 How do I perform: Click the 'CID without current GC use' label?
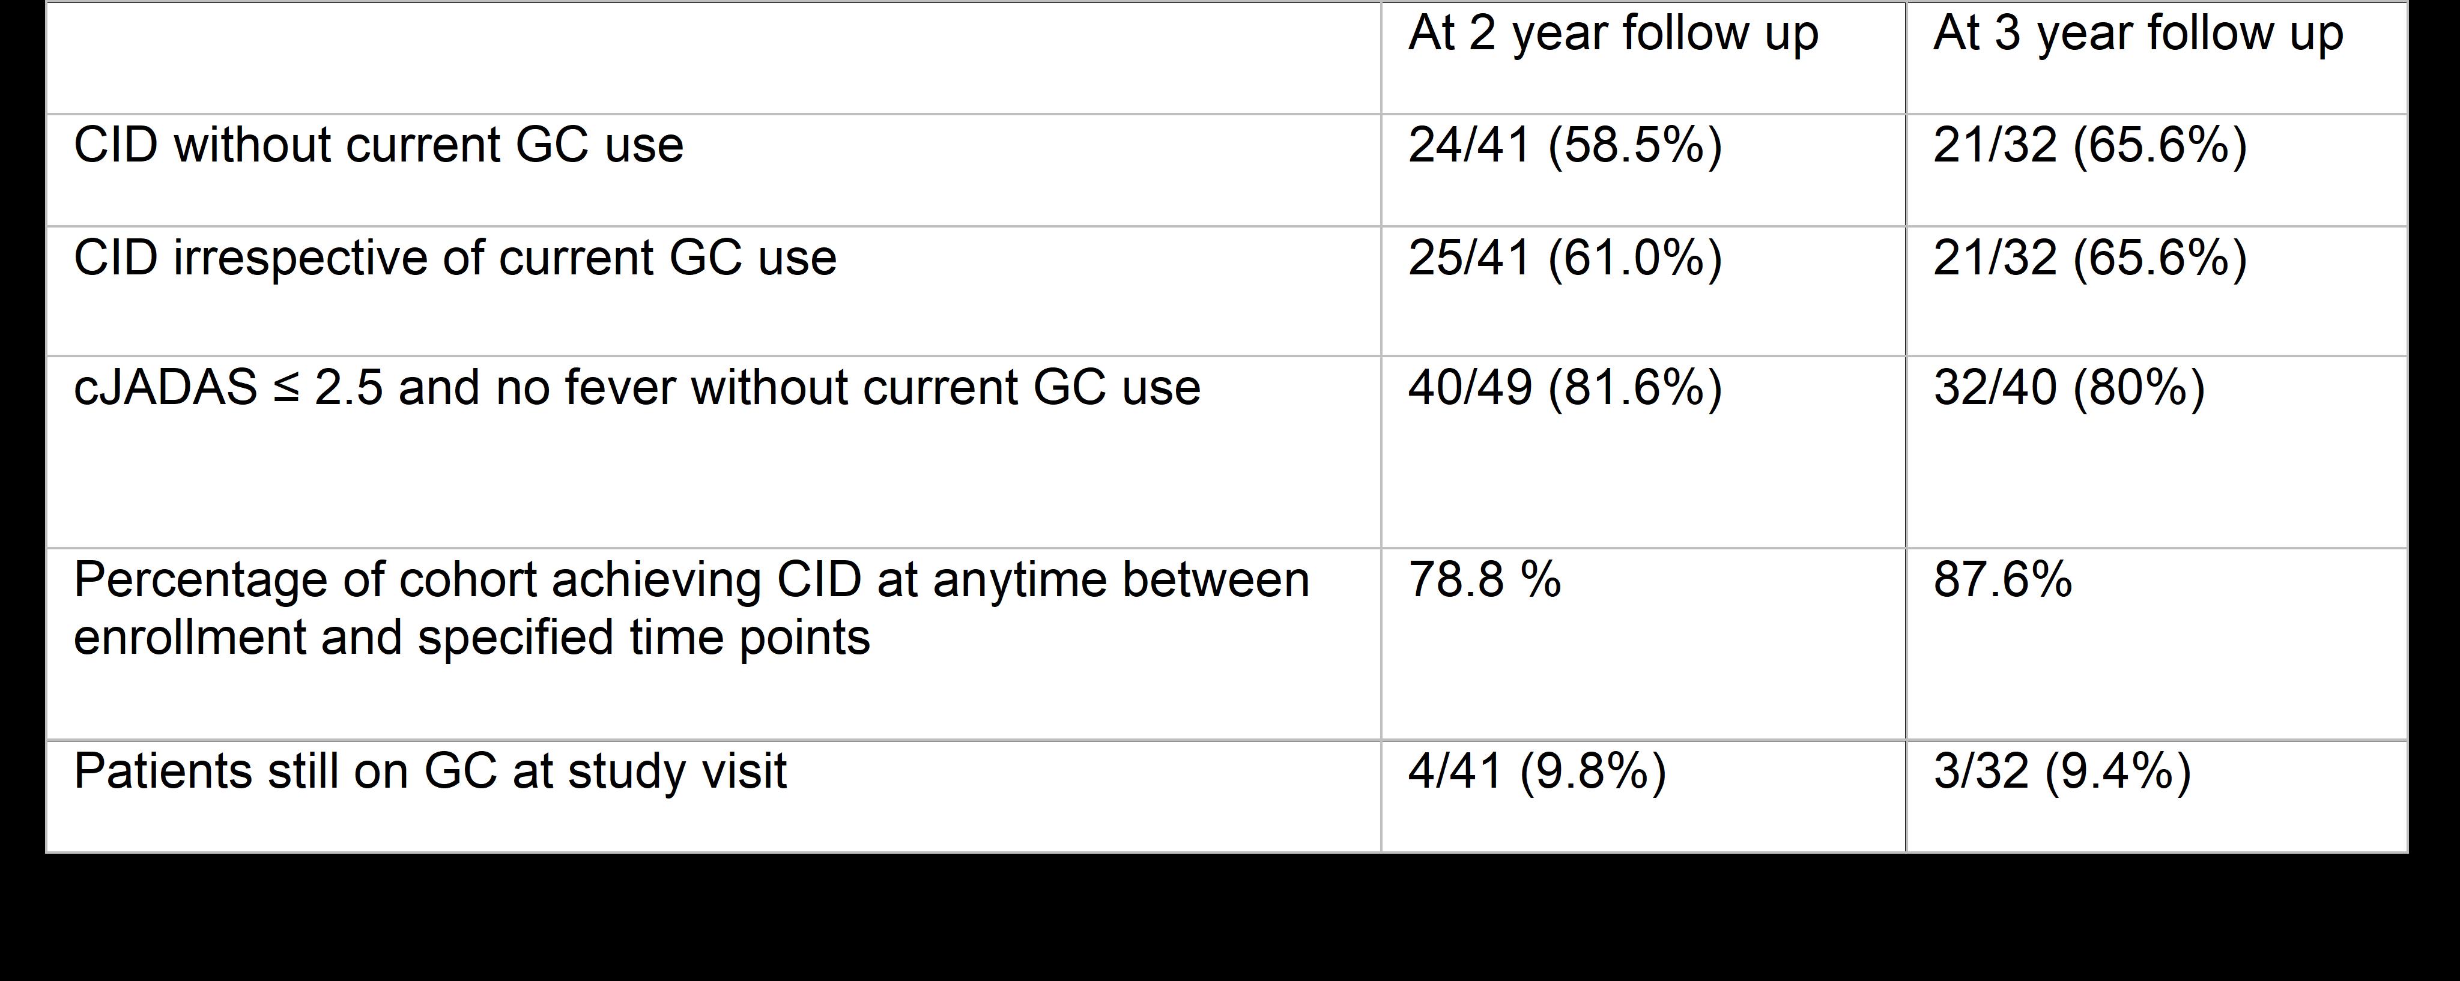[x=378, y=146]
